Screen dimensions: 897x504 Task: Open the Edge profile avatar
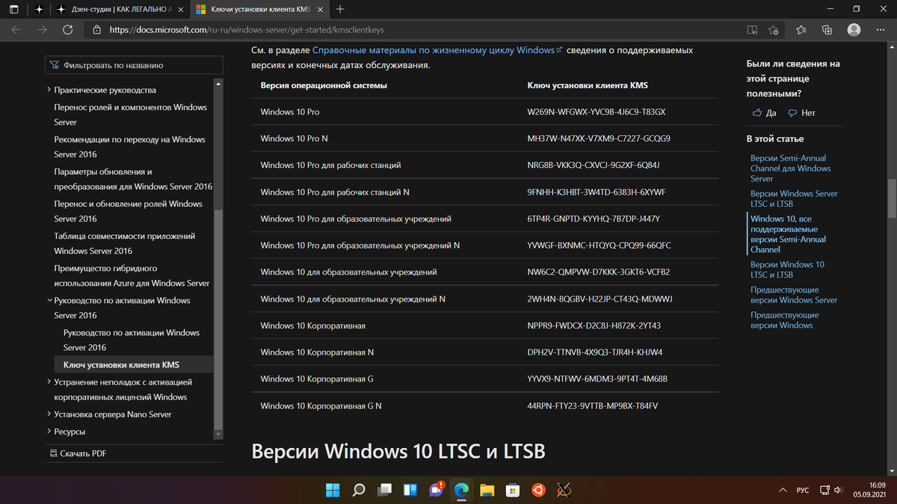pos(854,30)
